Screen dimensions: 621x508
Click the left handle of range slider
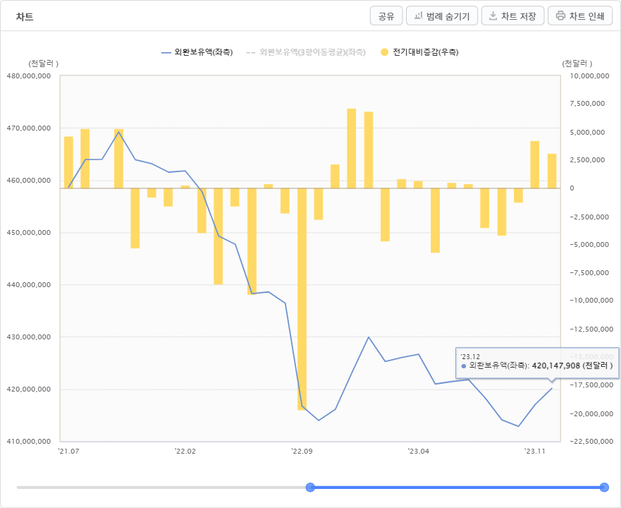coord(310,487)
